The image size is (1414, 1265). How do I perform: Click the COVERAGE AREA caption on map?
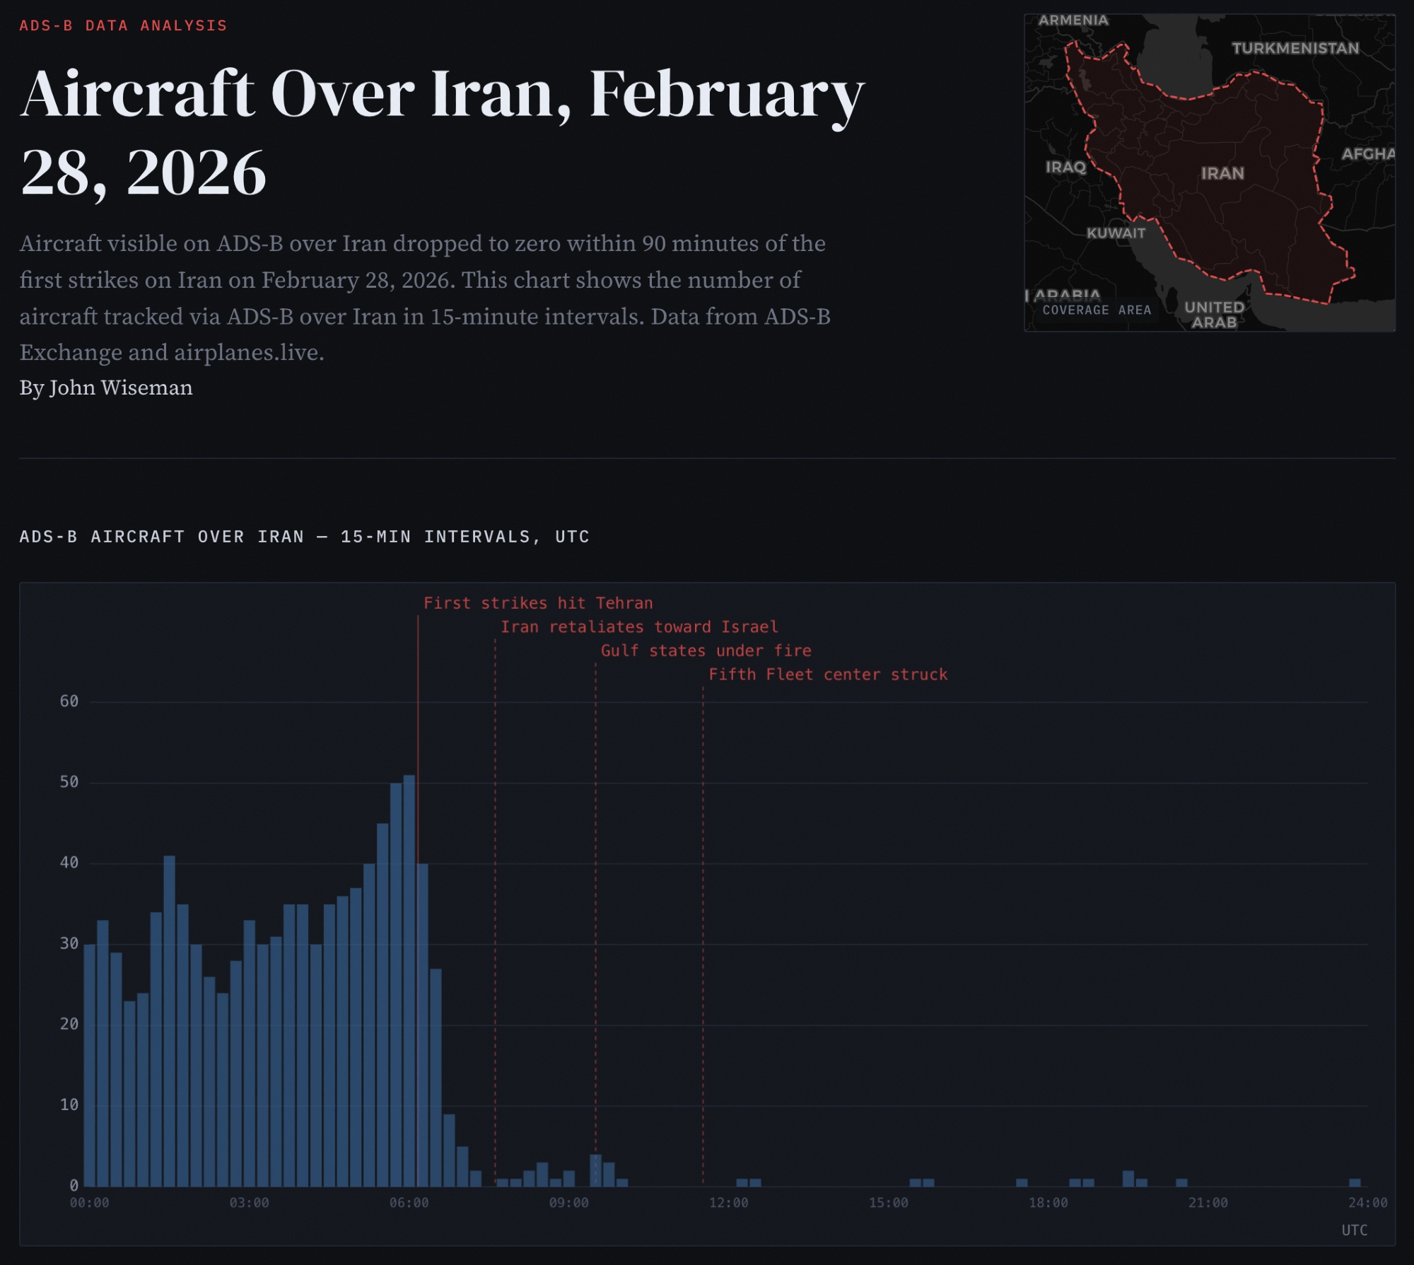click(x=1097, y=310)
